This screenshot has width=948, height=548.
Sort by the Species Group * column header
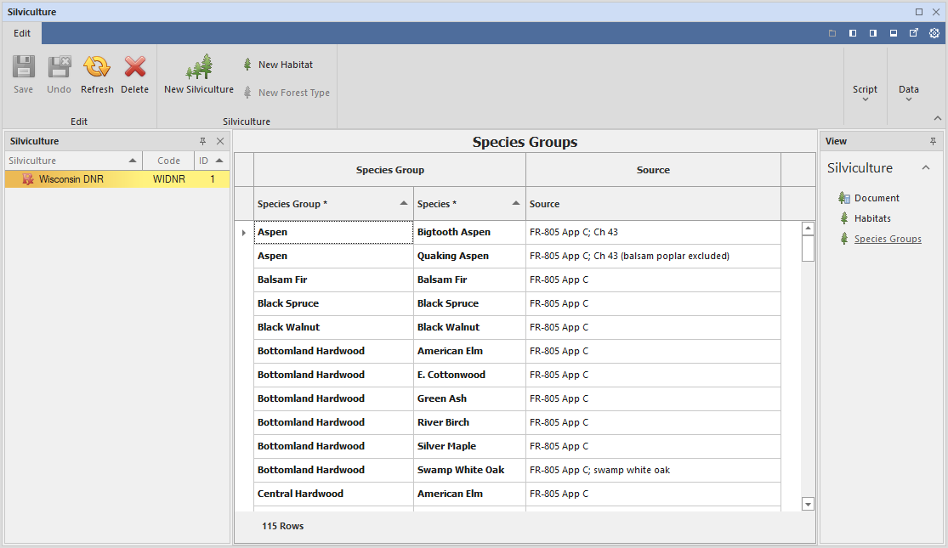click(x=334, y=204)
